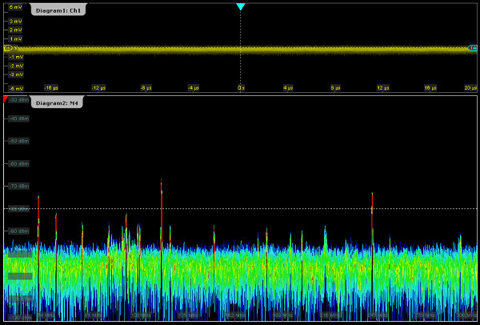The width and height of the screenshot is (480, 325).
Task: Click the 12 µs time axis label
Action: tap(382, 88)
